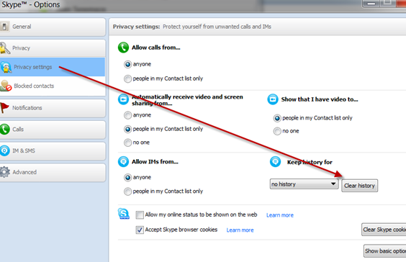Screen dimensions: 406x262
Task: Open Learn more link for browser cookies
Action: click(x=240, y=230)
